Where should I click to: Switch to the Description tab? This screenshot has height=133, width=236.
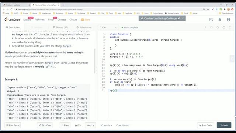coord(13,27)
